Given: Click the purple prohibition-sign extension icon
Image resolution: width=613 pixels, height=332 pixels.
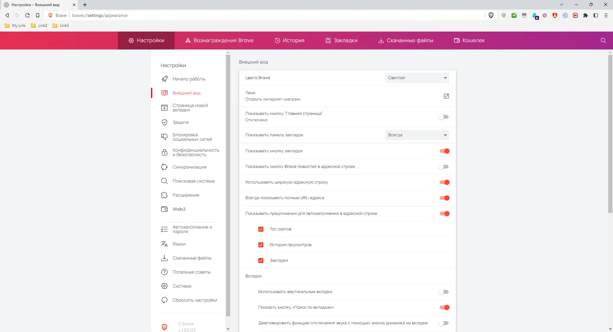Looking at the screenshot, I should (x=545, y=15).
